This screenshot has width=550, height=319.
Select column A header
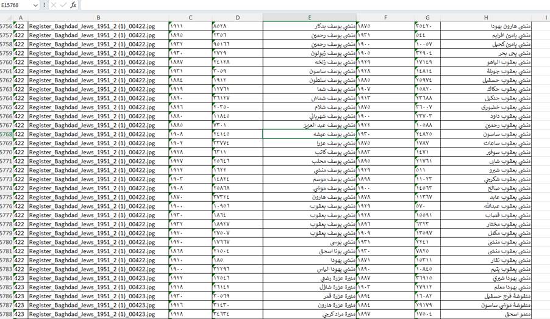click(20, 18)
